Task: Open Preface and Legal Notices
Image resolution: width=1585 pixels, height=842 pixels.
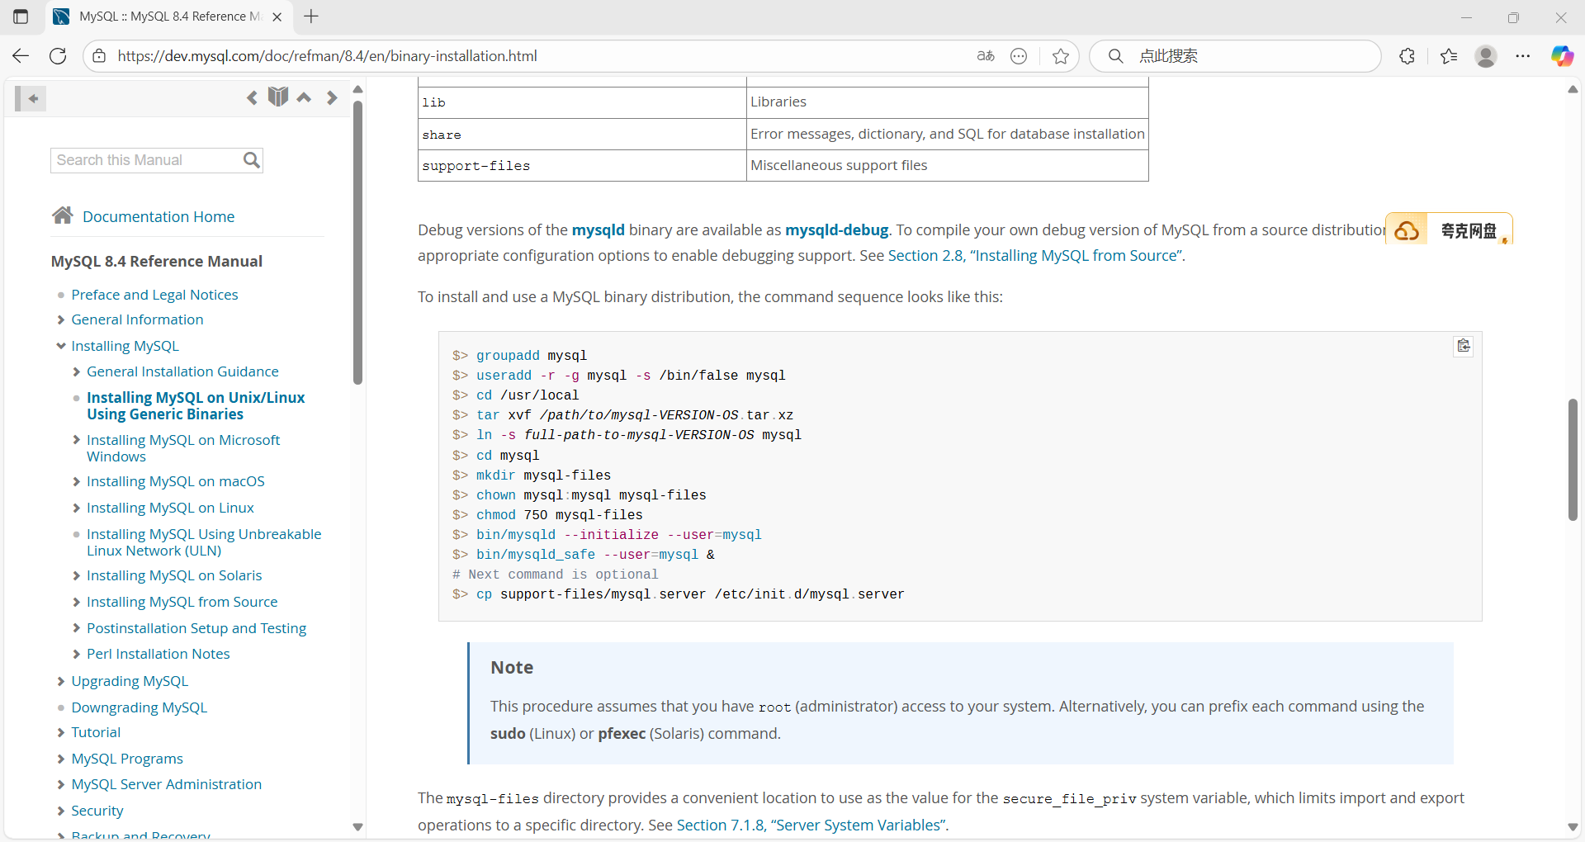Action: (x=154, y=295)
